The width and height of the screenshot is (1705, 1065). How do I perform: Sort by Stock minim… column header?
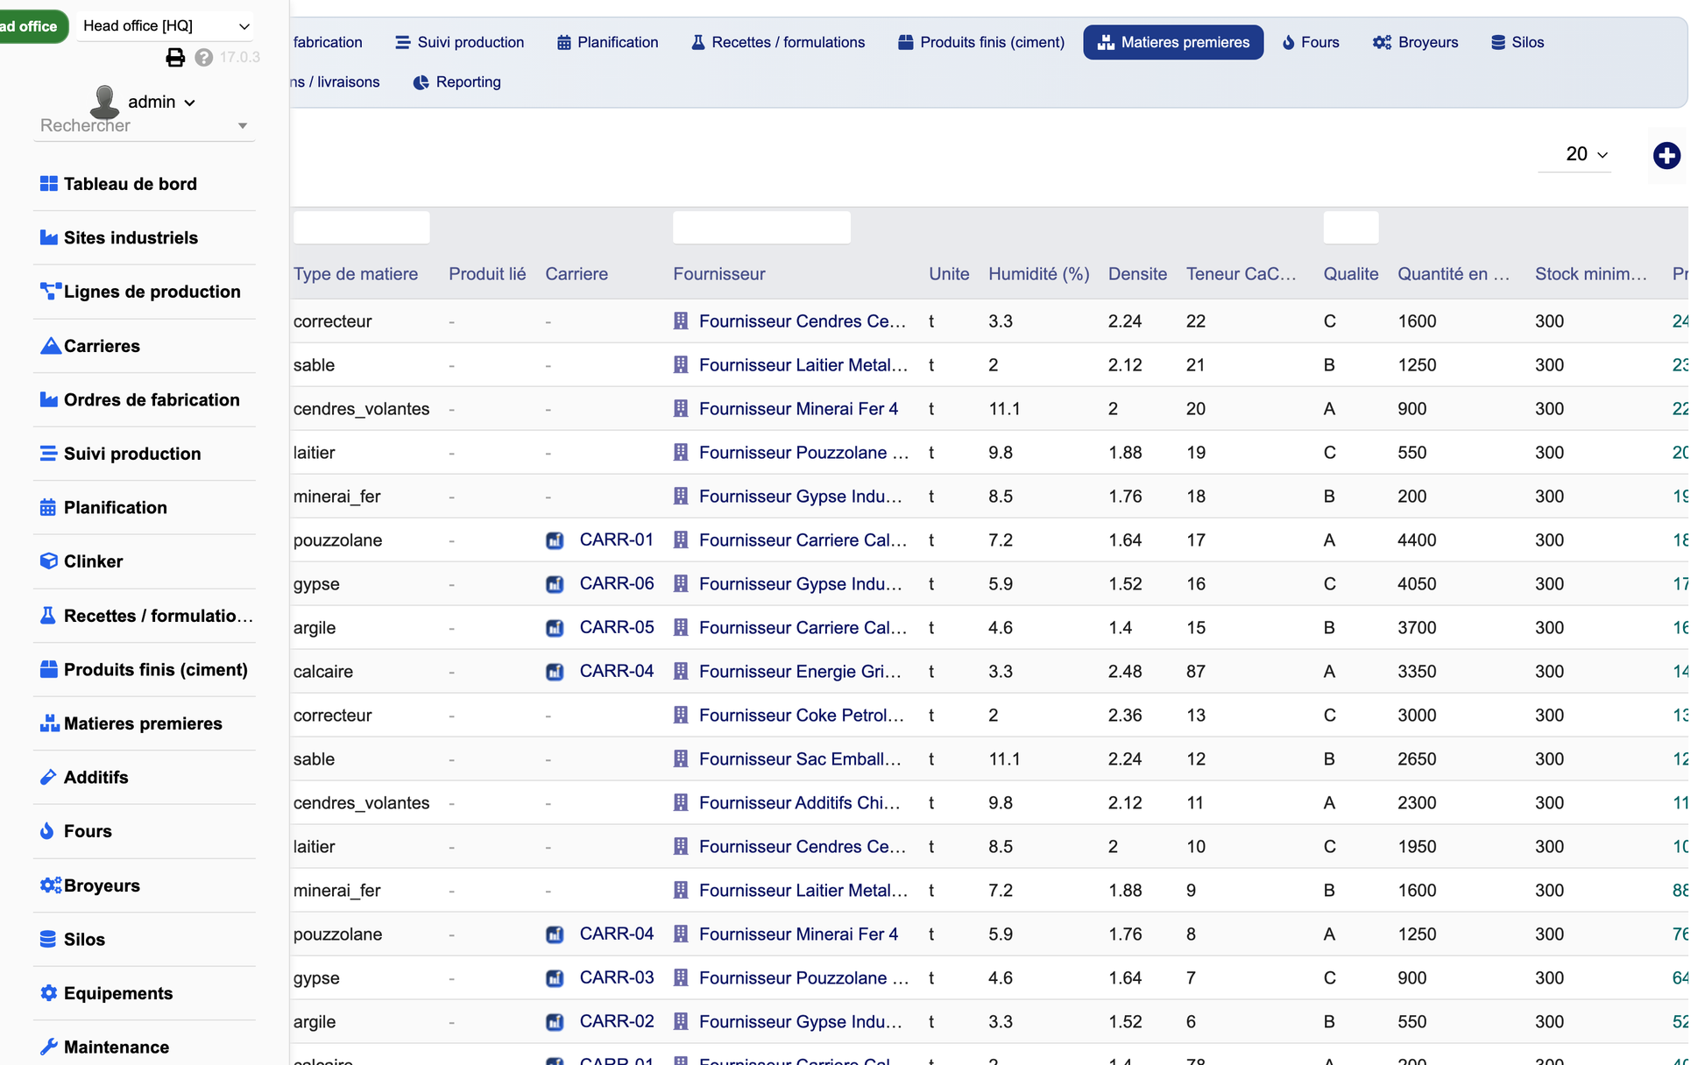(1591, 274)
